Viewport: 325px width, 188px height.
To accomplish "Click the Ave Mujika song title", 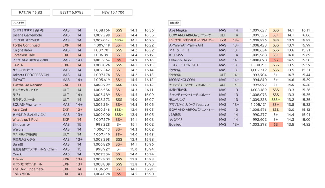I will [x=178, y=30].
